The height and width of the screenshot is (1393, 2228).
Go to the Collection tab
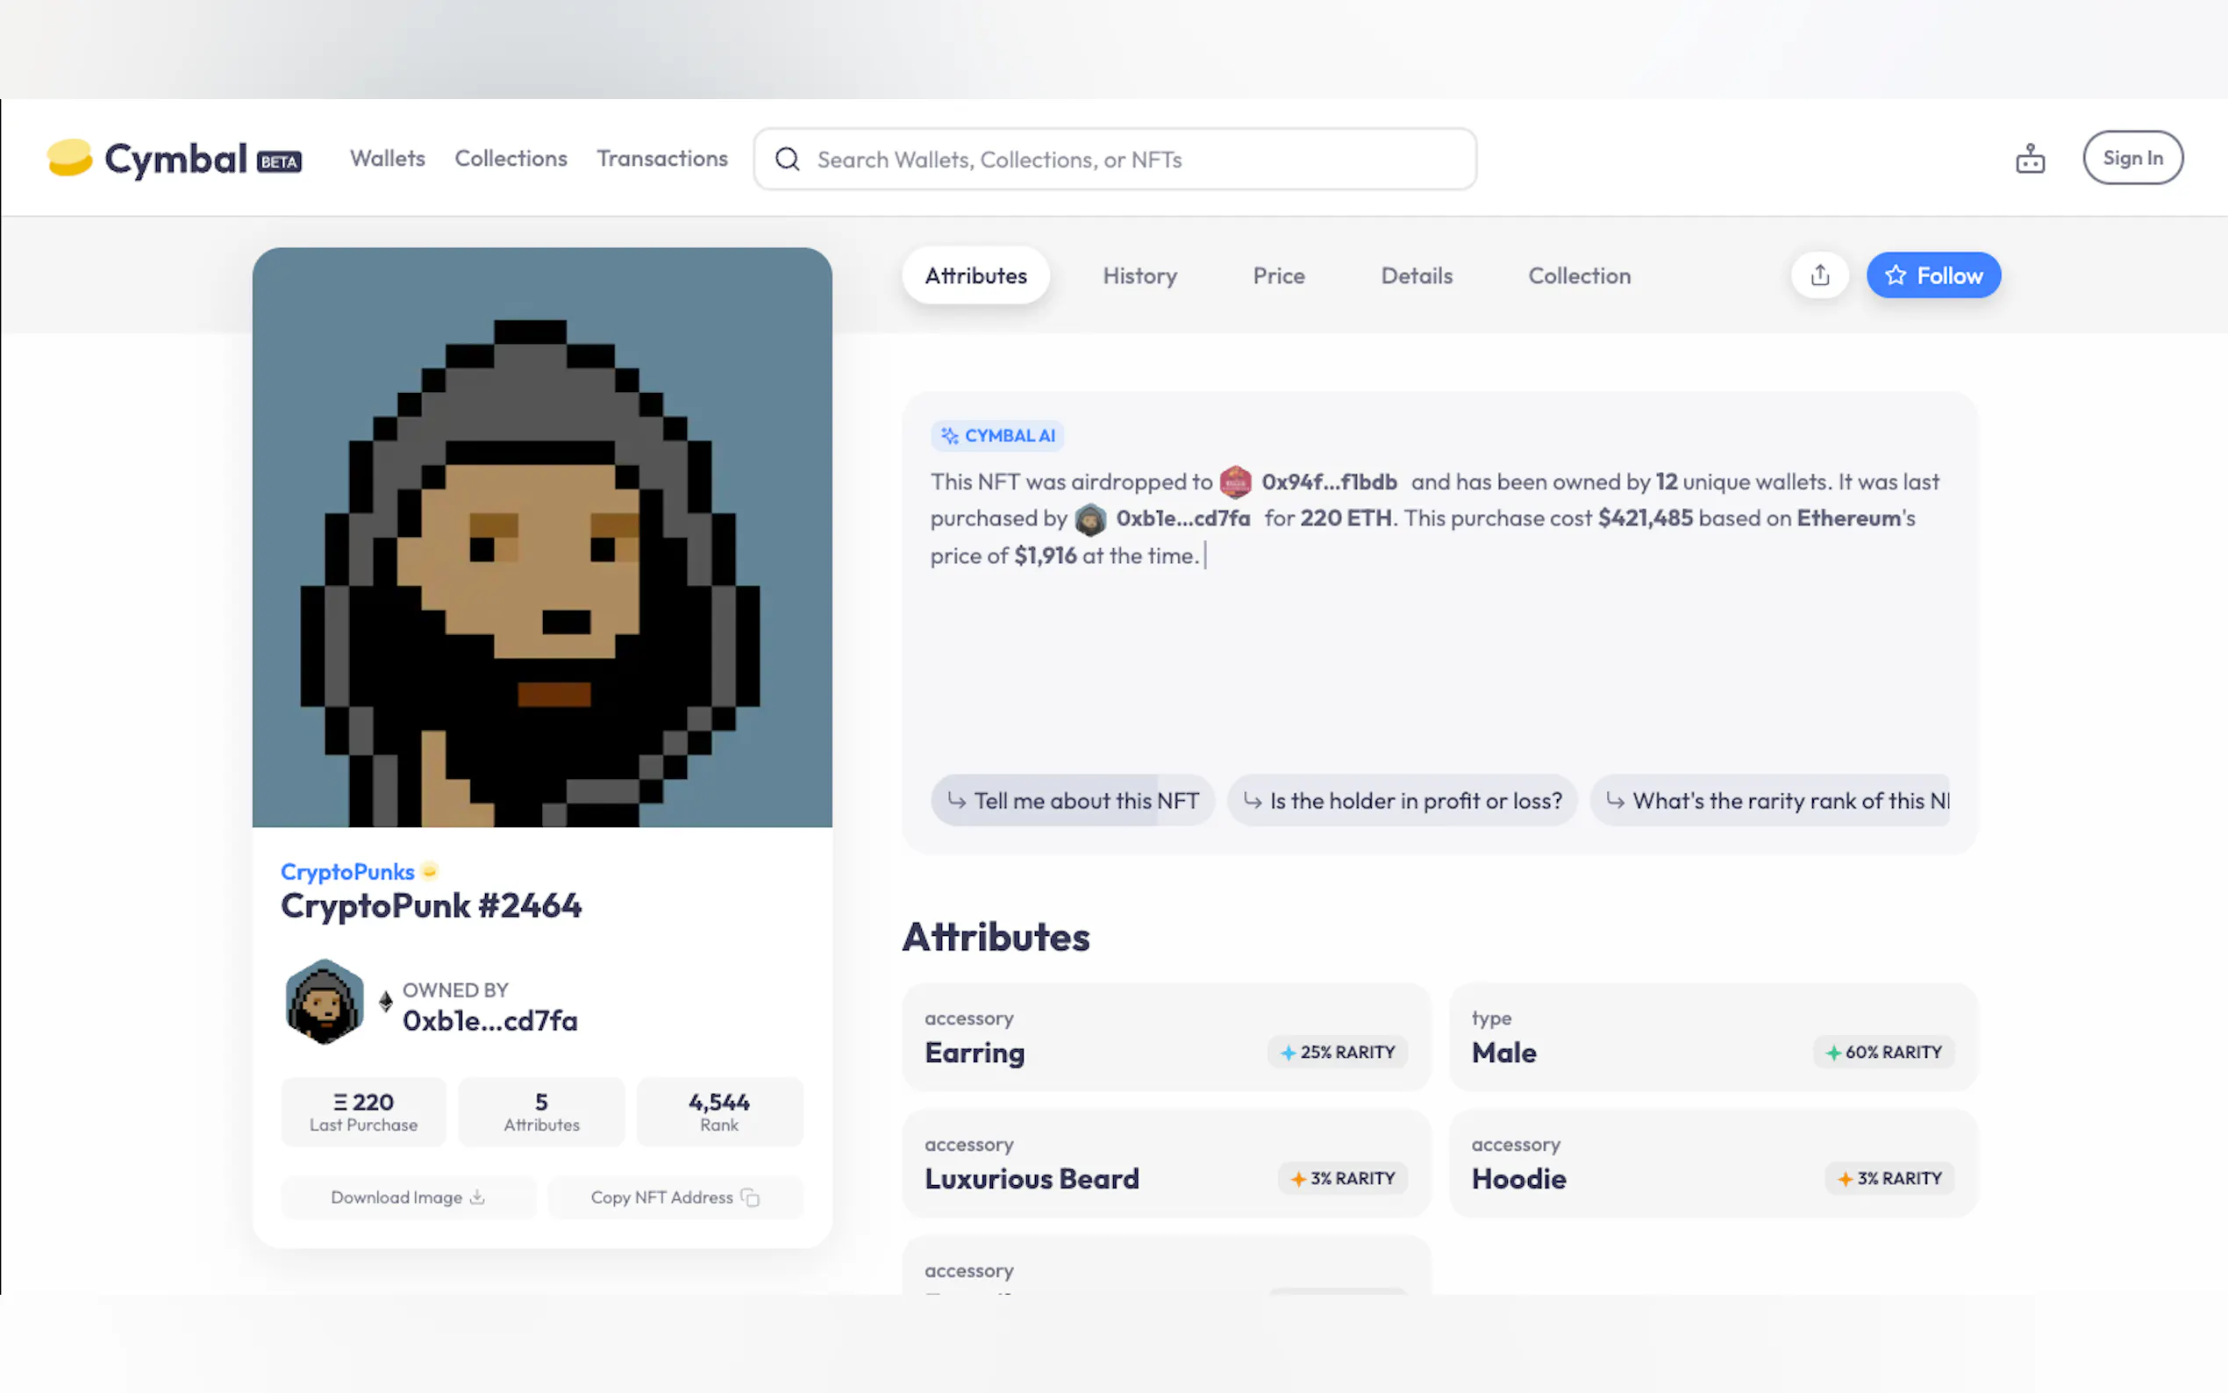click(1580, 275)
